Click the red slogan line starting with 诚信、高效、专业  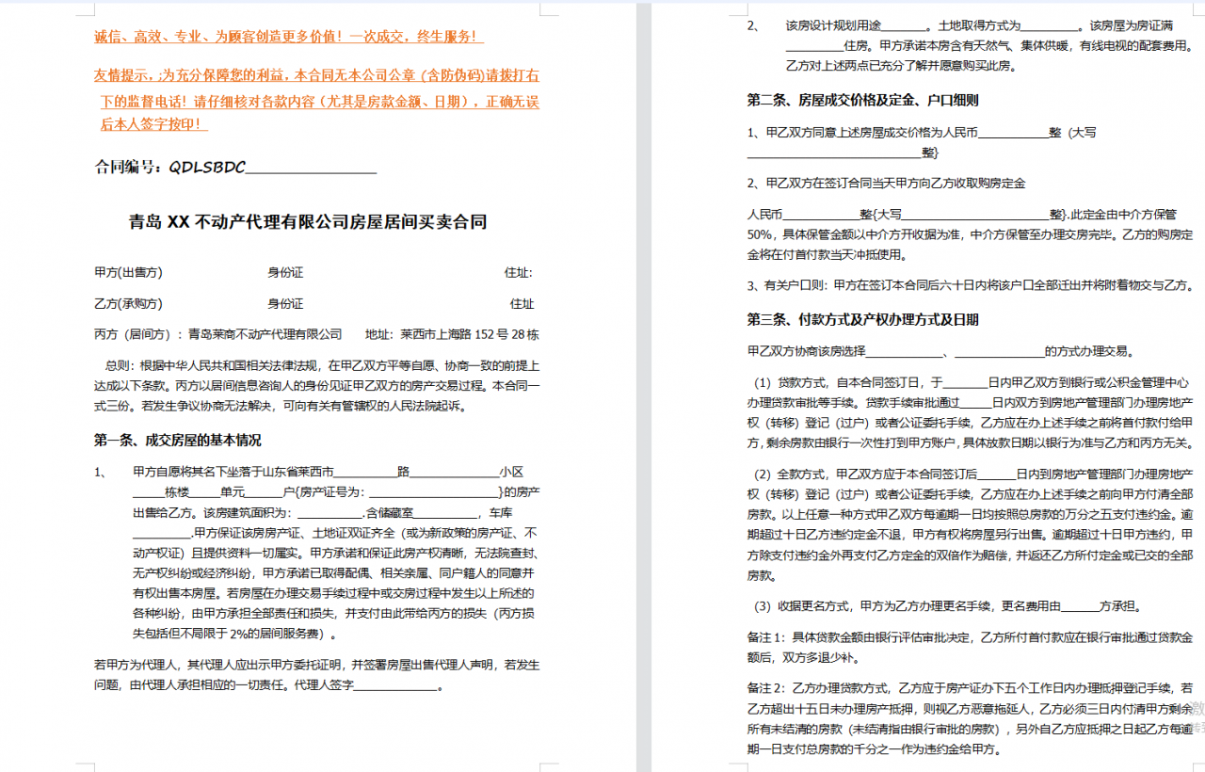(289, 37)
